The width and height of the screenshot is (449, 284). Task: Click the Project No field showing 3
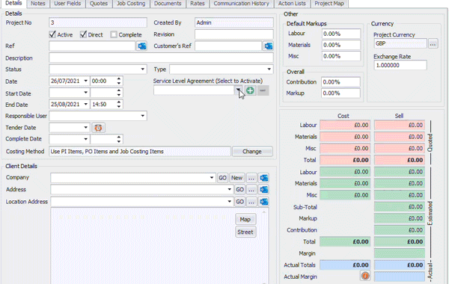point(98,22)
